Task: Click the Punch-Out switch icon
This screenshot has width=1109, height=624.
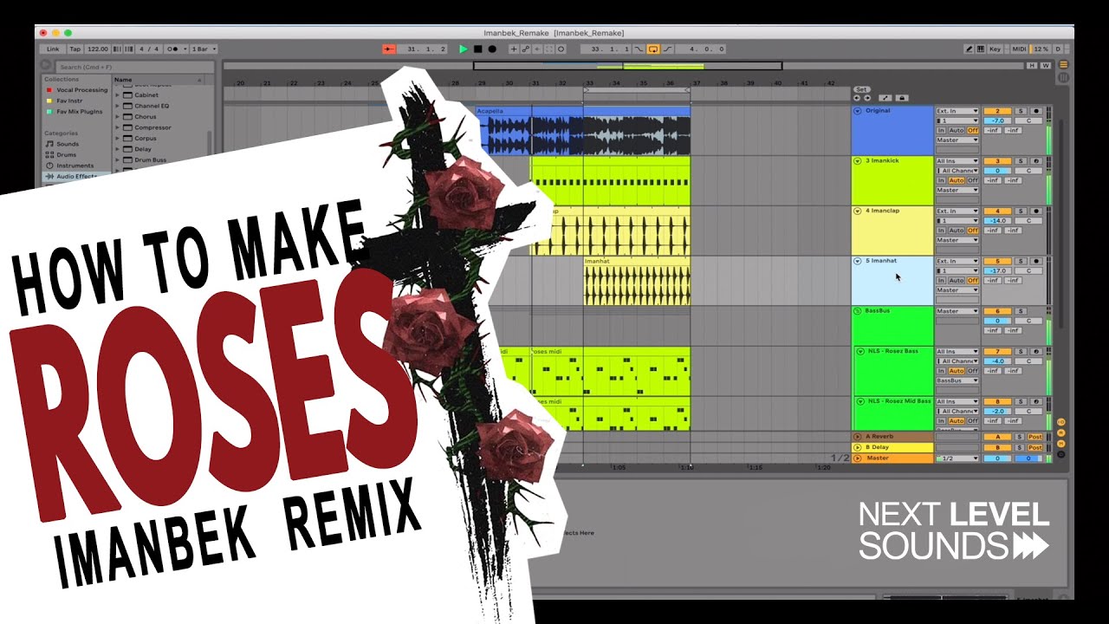Action: (x=668, y=49)
